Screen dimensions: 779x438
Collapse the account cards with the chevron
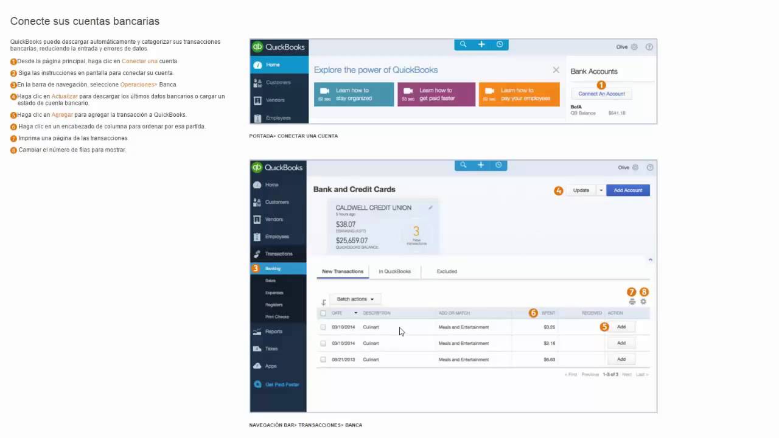(650, 260)
